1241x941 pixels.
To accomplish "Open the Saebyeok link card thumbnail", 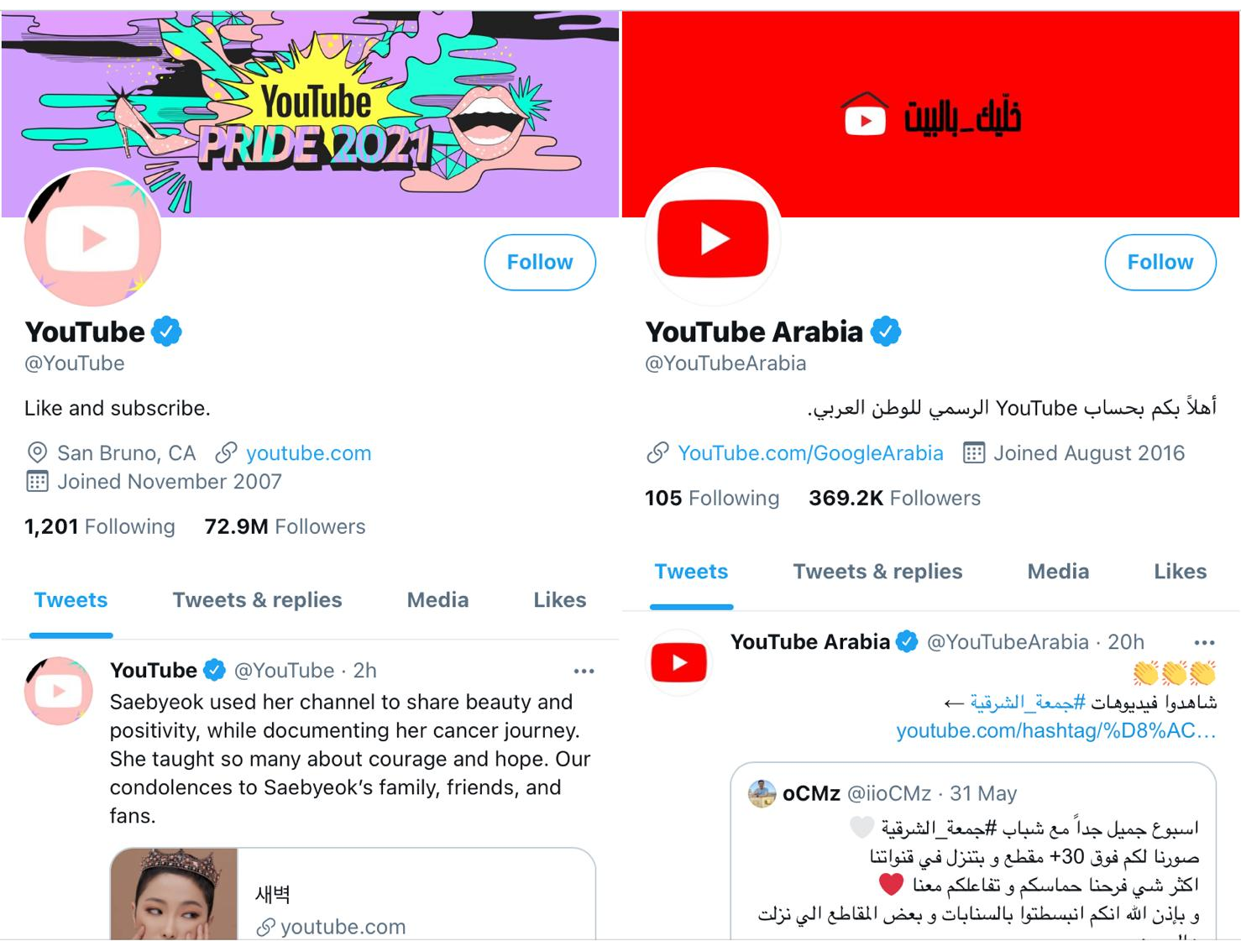I will tap(175, 894).
